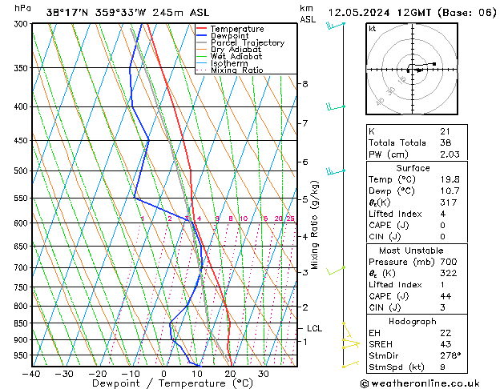Click the Most Unstable theta-e value 322
Viewport: 504px width, 389px height.
(x=449, y=273)
